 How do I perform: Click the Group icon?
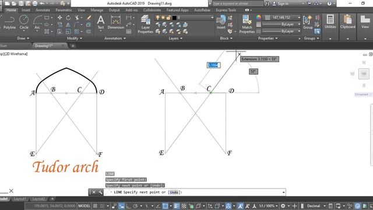tap(308, 22)
